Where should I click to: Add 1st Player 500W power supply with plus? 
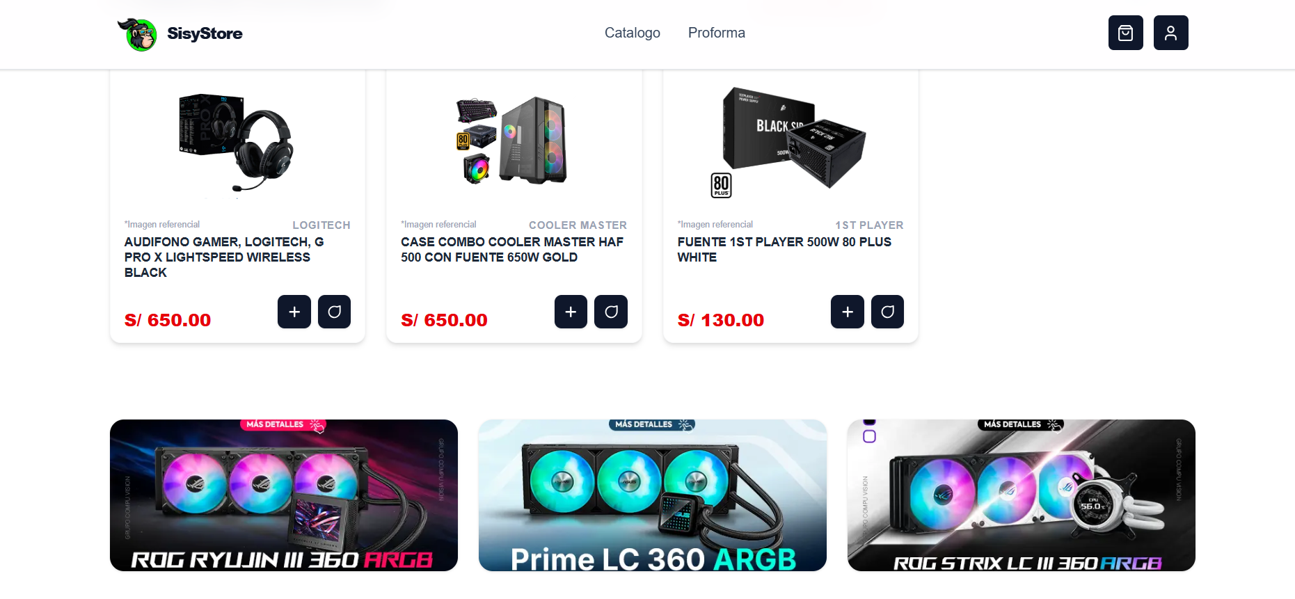coord(848,312)
